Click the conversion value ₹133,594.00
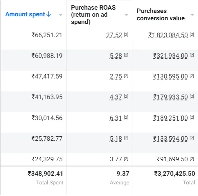 [170, 139]
